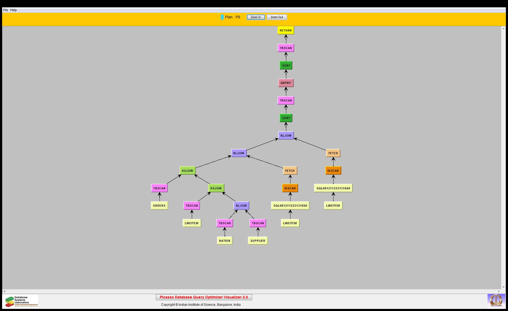
Task: Click the cyan Plan P9 color swatch
Action: (x=222, y=17)
